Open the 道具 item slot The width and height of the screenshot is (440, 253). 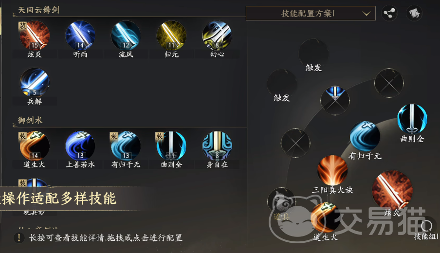tap(281, 202)
